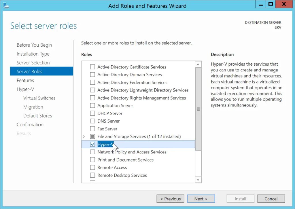Open the Confirmation step
Viewport: 295px width, 209px height.
point(30,125)
